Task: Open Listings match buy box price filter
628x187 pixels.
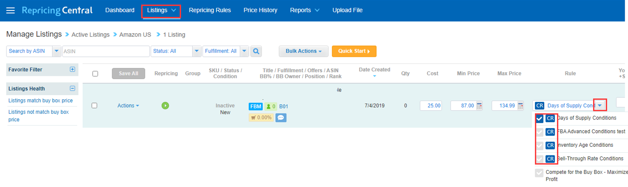Action: click(41, 101)
